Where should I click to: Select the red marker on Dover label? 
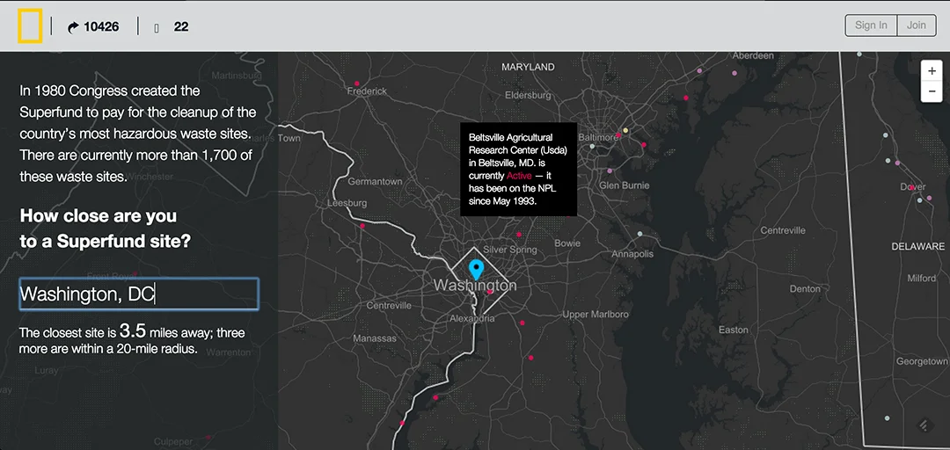pyautogui.click(x=911, y=188)
